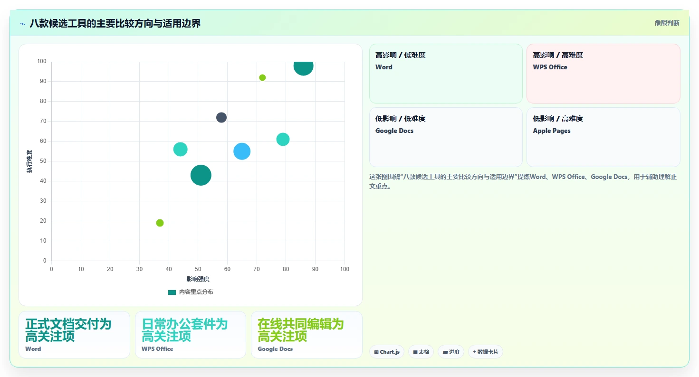
Task: Click the 内容重点分布 legend label
Action: click(196, 292)
